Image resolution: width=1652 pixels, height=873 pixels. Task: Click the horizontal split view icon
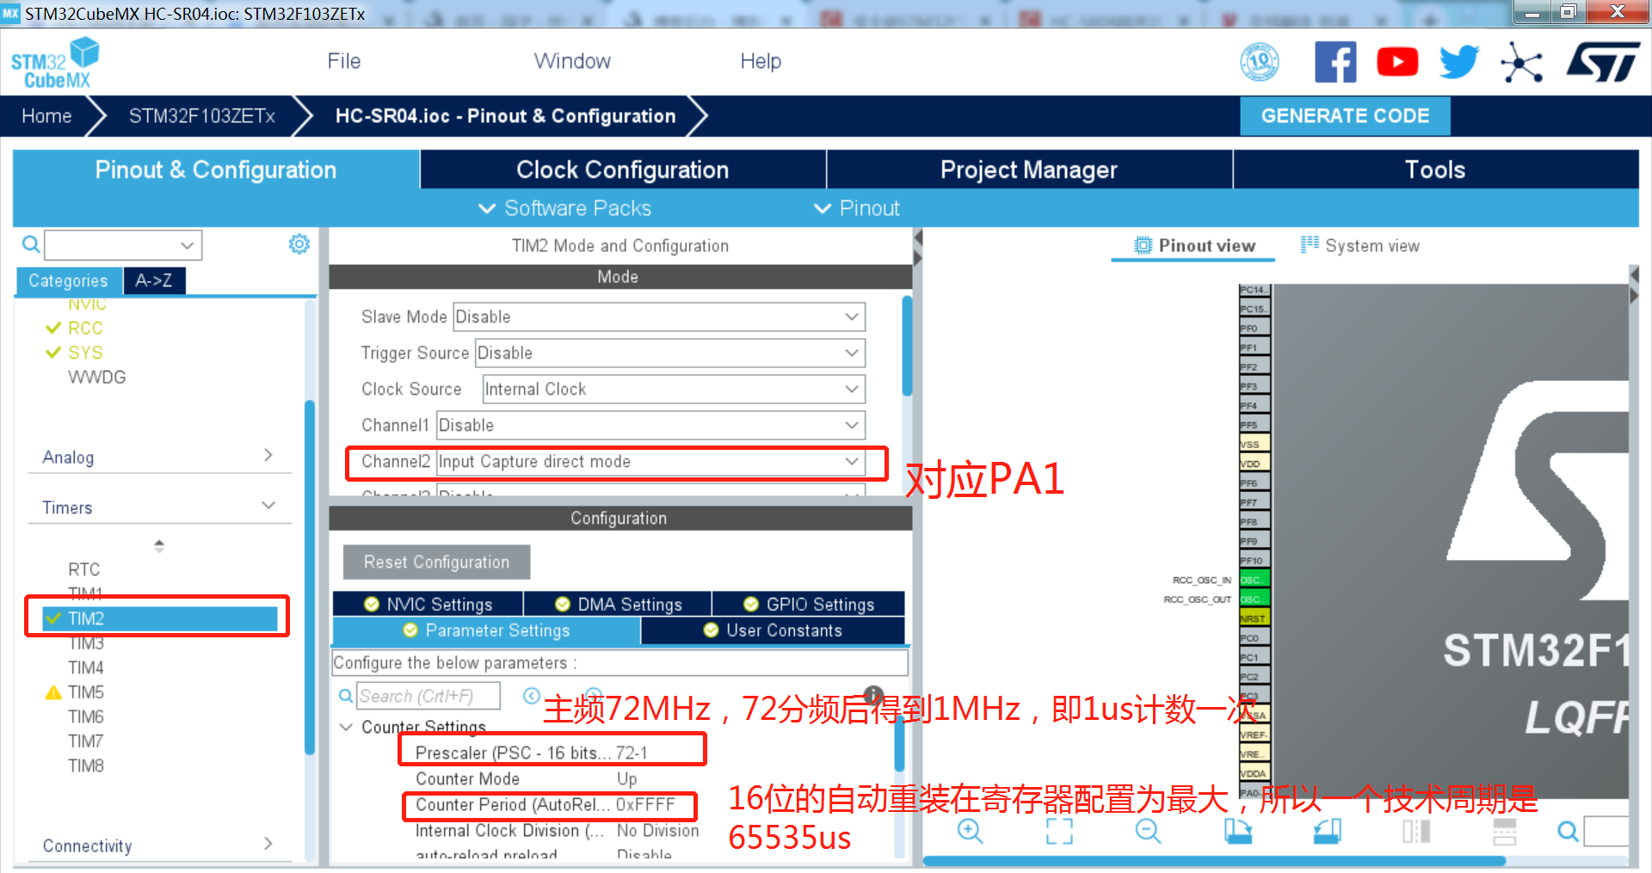pyautogui.click(x=1505, y=831)
